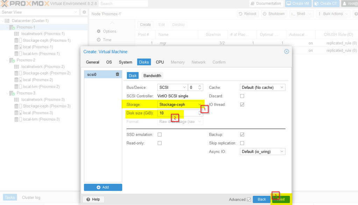Image resolution: width=358 pixels, height=205 pixels.
Task: Click Stockage-ceph (Proxmox-3) storage icon
Action: 18,106
